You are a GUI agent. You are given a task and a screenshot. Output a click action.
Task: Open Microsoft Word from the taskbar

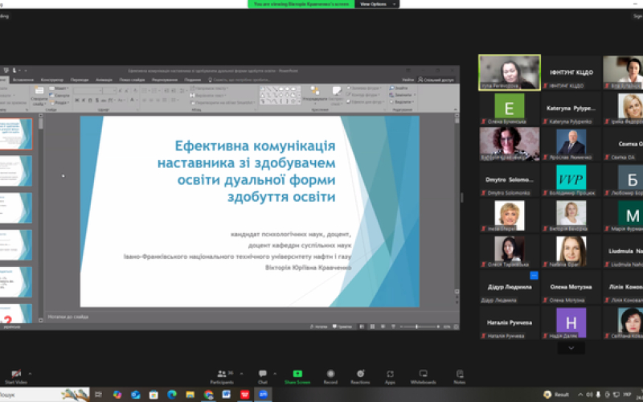(227, 395)
